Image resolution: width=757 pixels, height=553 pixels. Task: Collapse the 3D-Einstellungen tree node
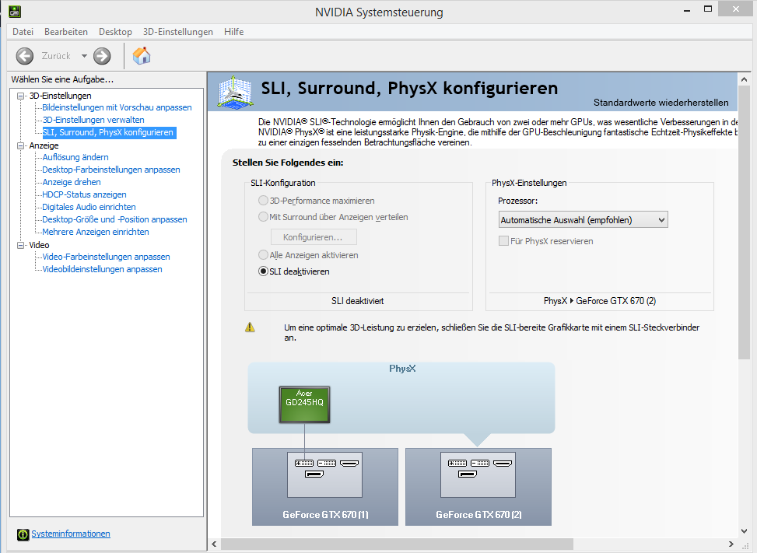(x=20, y=96)
